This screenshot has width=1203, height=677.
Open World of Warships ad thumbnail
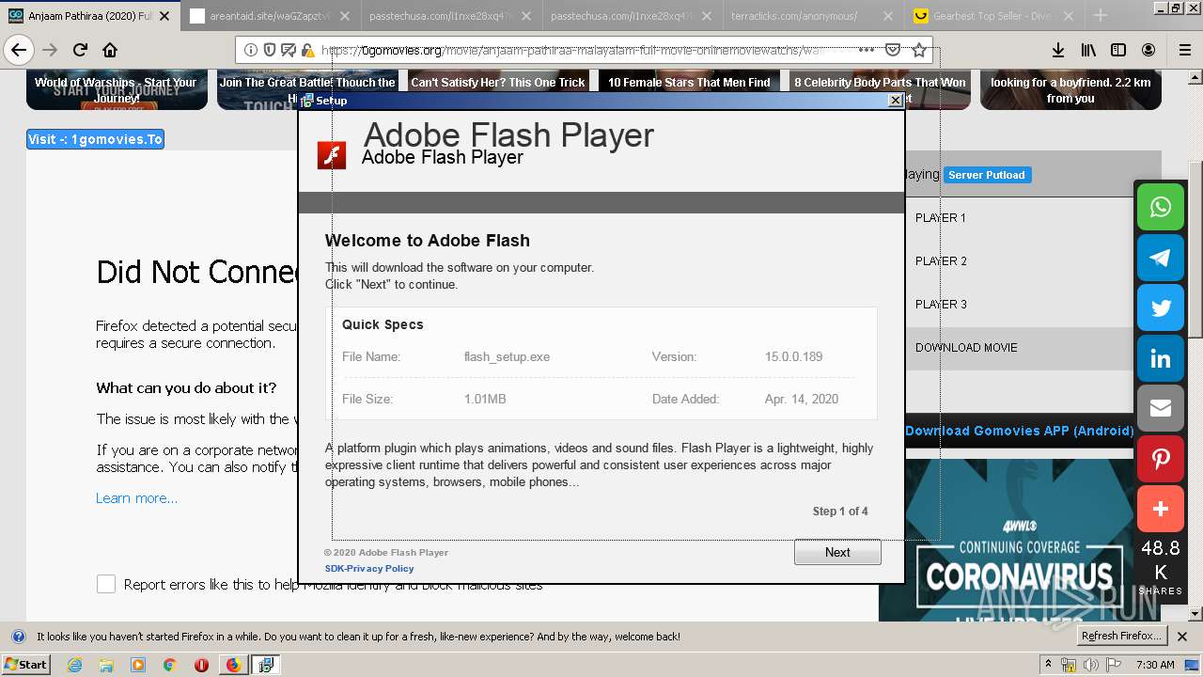click(x=117, y=90)
